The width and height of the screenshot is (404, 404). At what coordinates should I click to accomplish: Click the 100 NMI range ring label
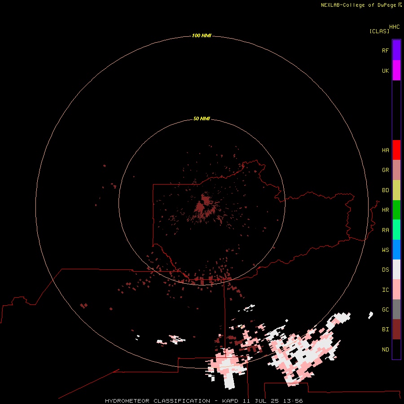(202, 35)
